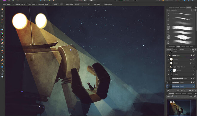Click the More button in context toolbar

point(56,4)
